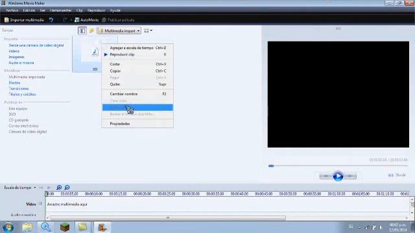Open the Clip menu
Viewport: 415px width, 233px height.
point(79,10)
